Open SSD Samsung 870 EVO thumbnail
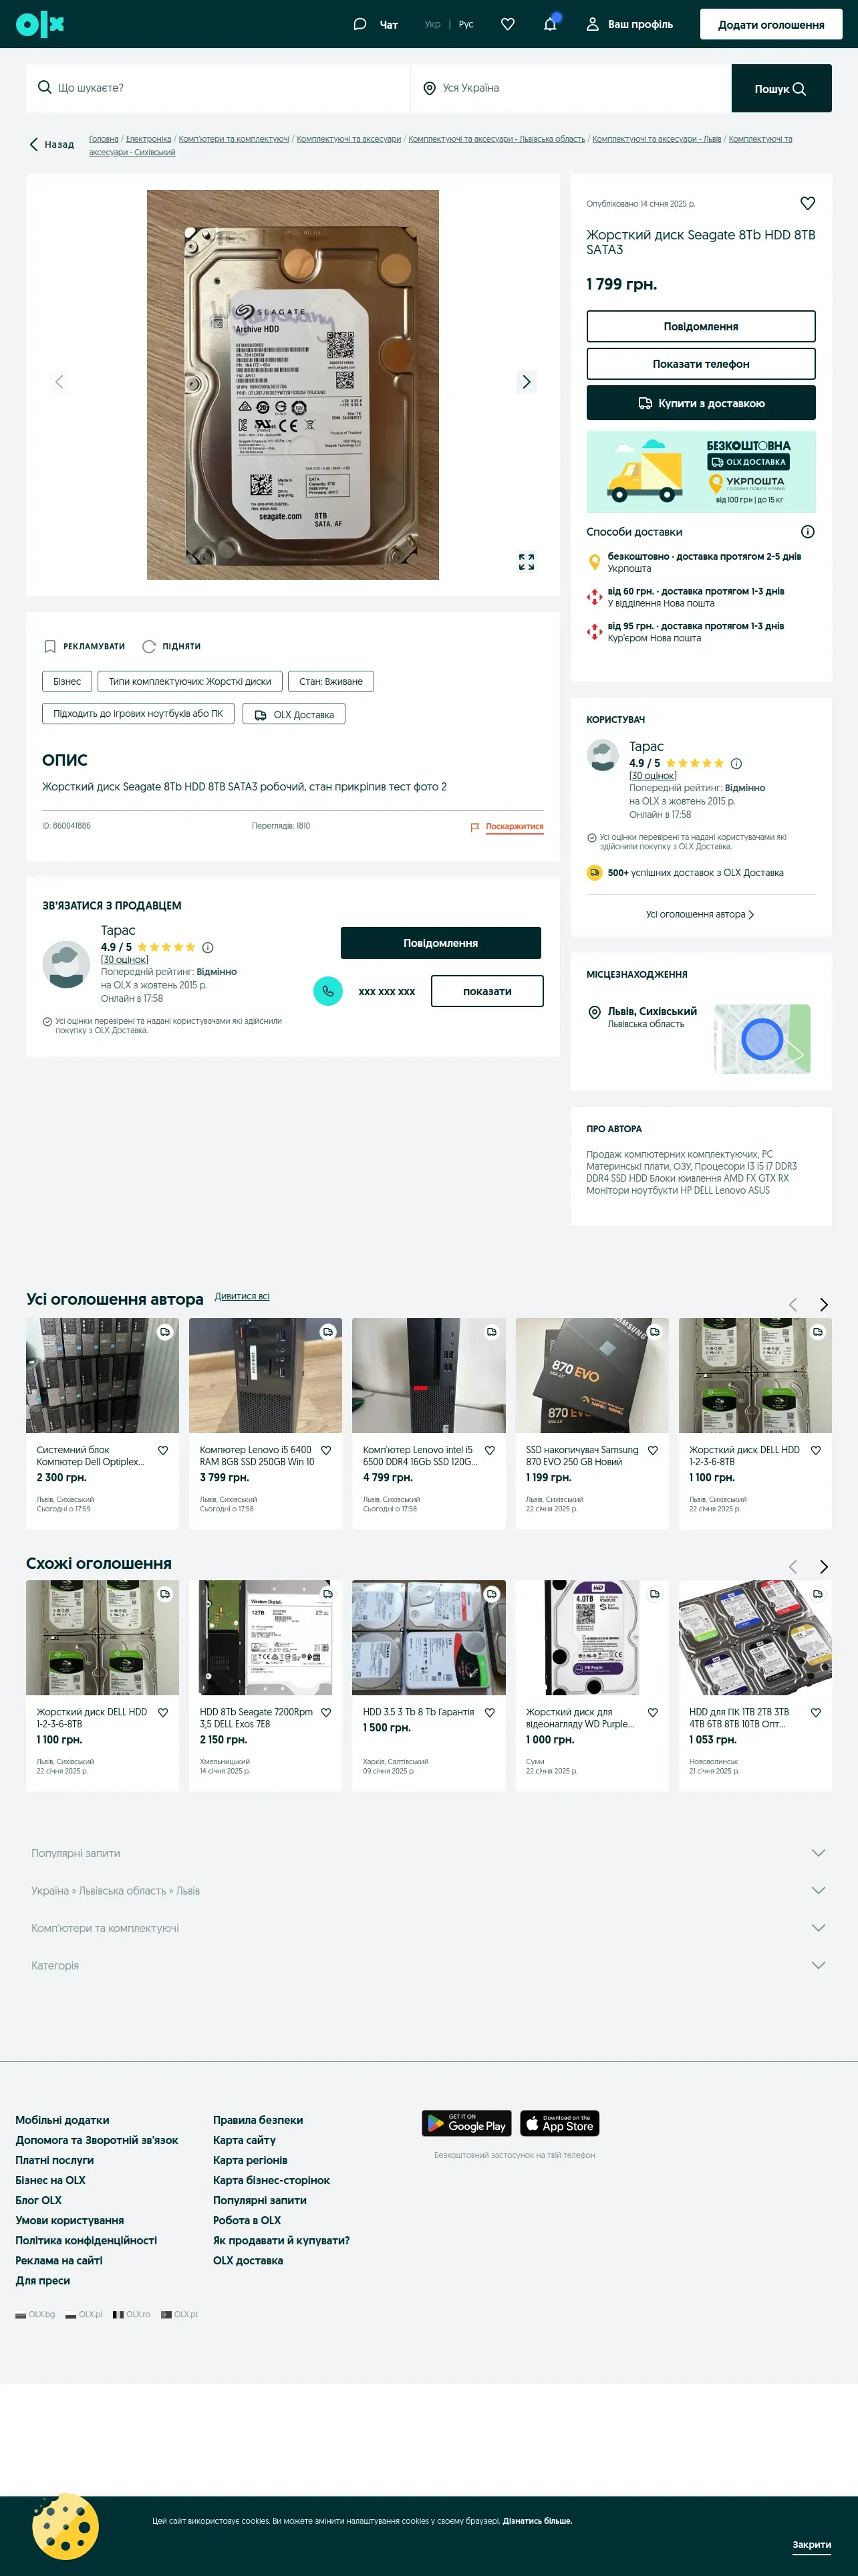Viewport: 858px width, 2576px height. click(x=592, y=1376)
